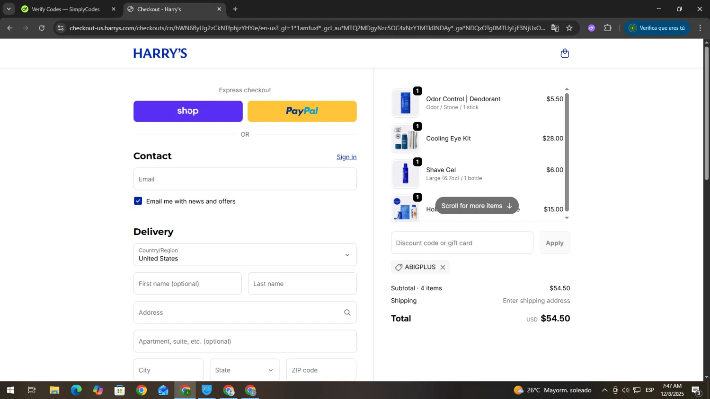
Task: Click the Harry's logo
Action: coord(160,53)
